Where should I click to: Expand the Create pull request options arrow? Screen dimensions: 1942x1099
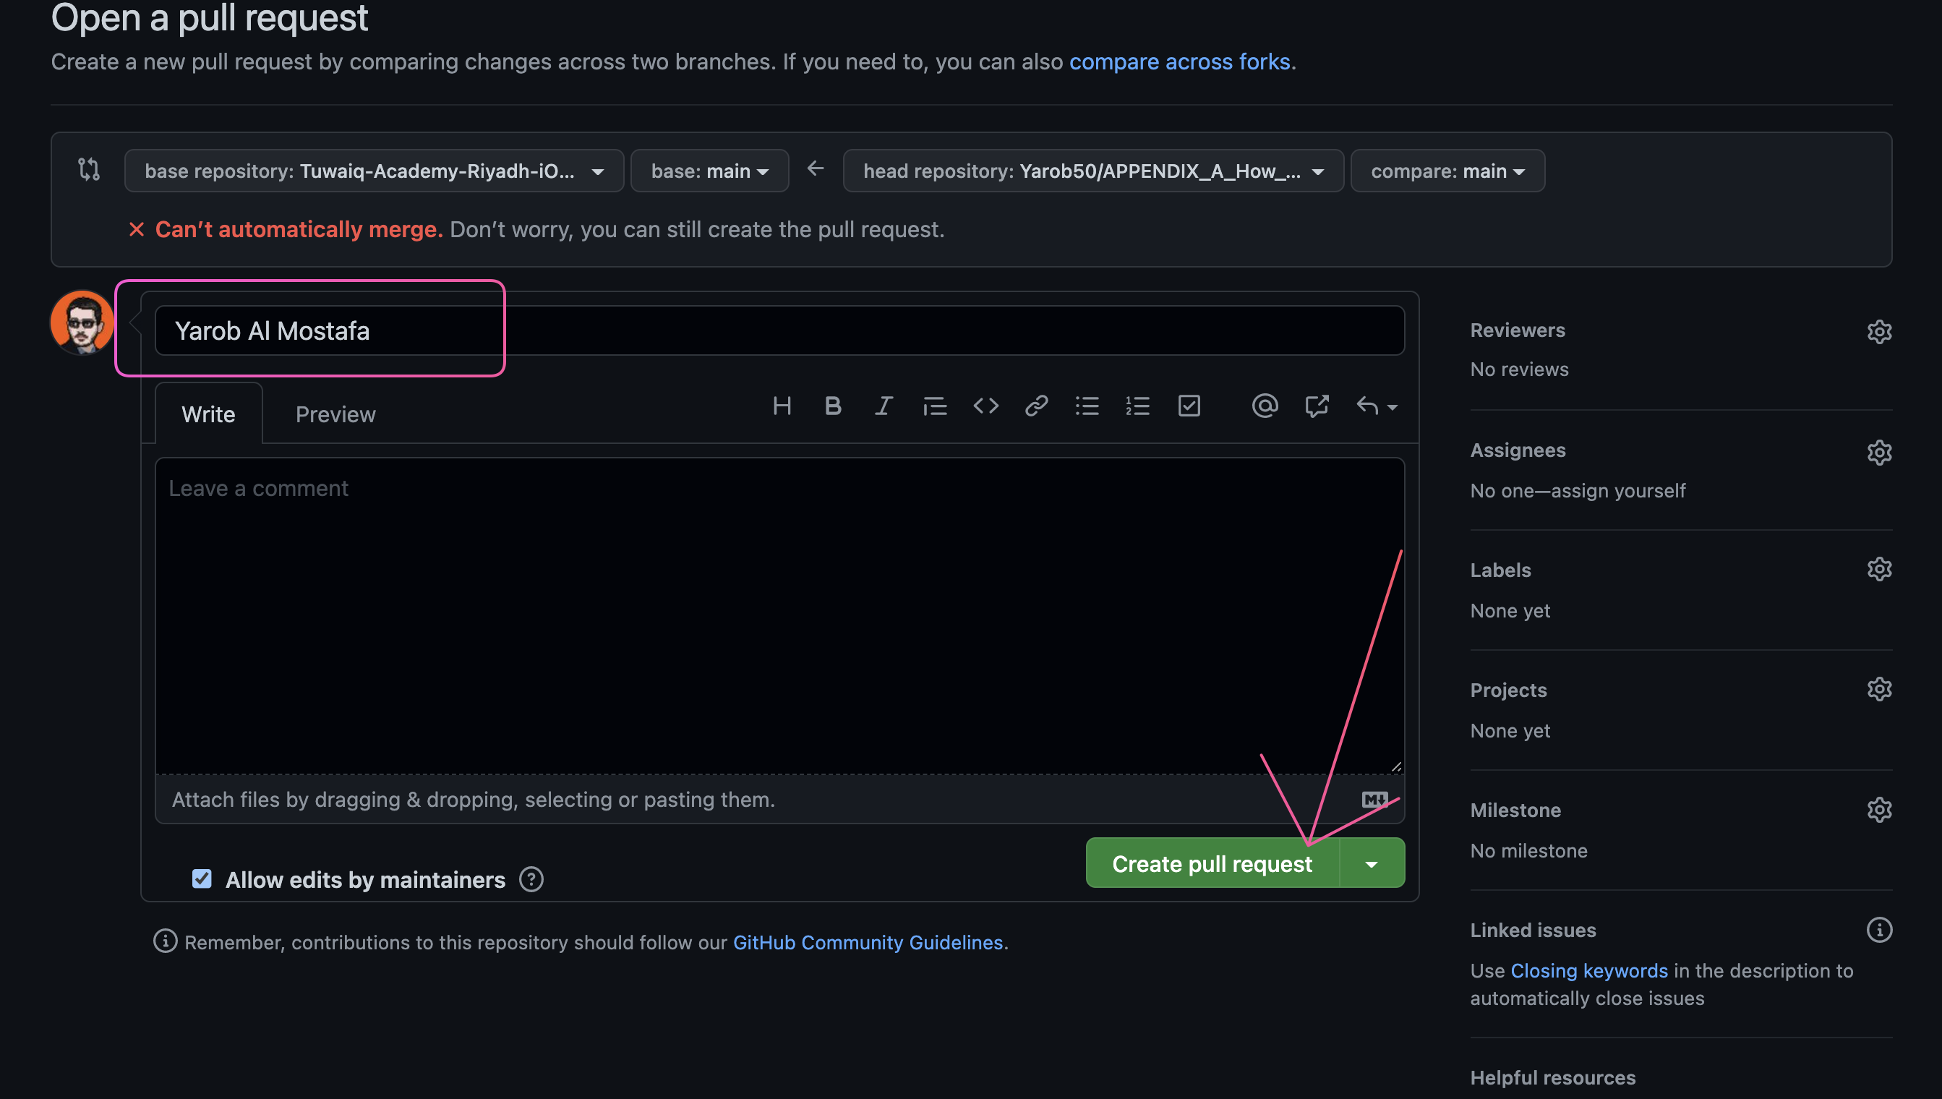(1372, 863)
